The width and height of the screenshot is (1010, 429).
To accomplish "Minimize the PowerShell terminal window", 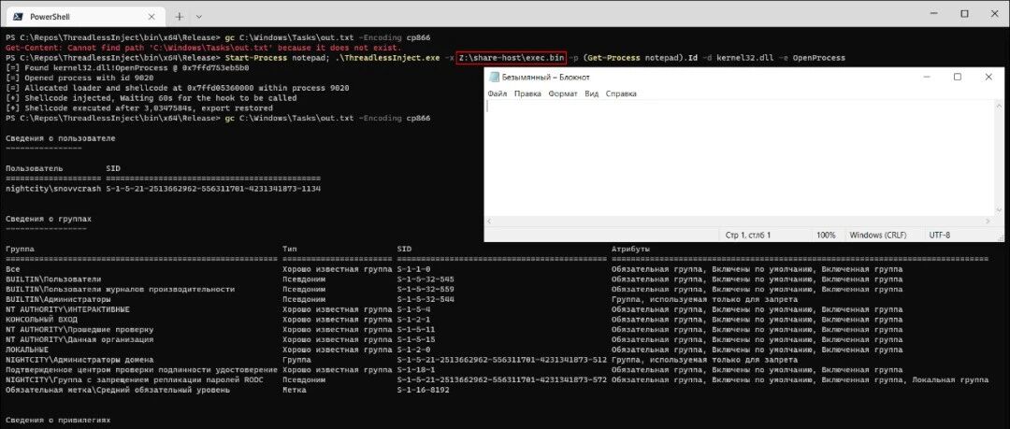I will pyautogui.click(x=933, y=13).
